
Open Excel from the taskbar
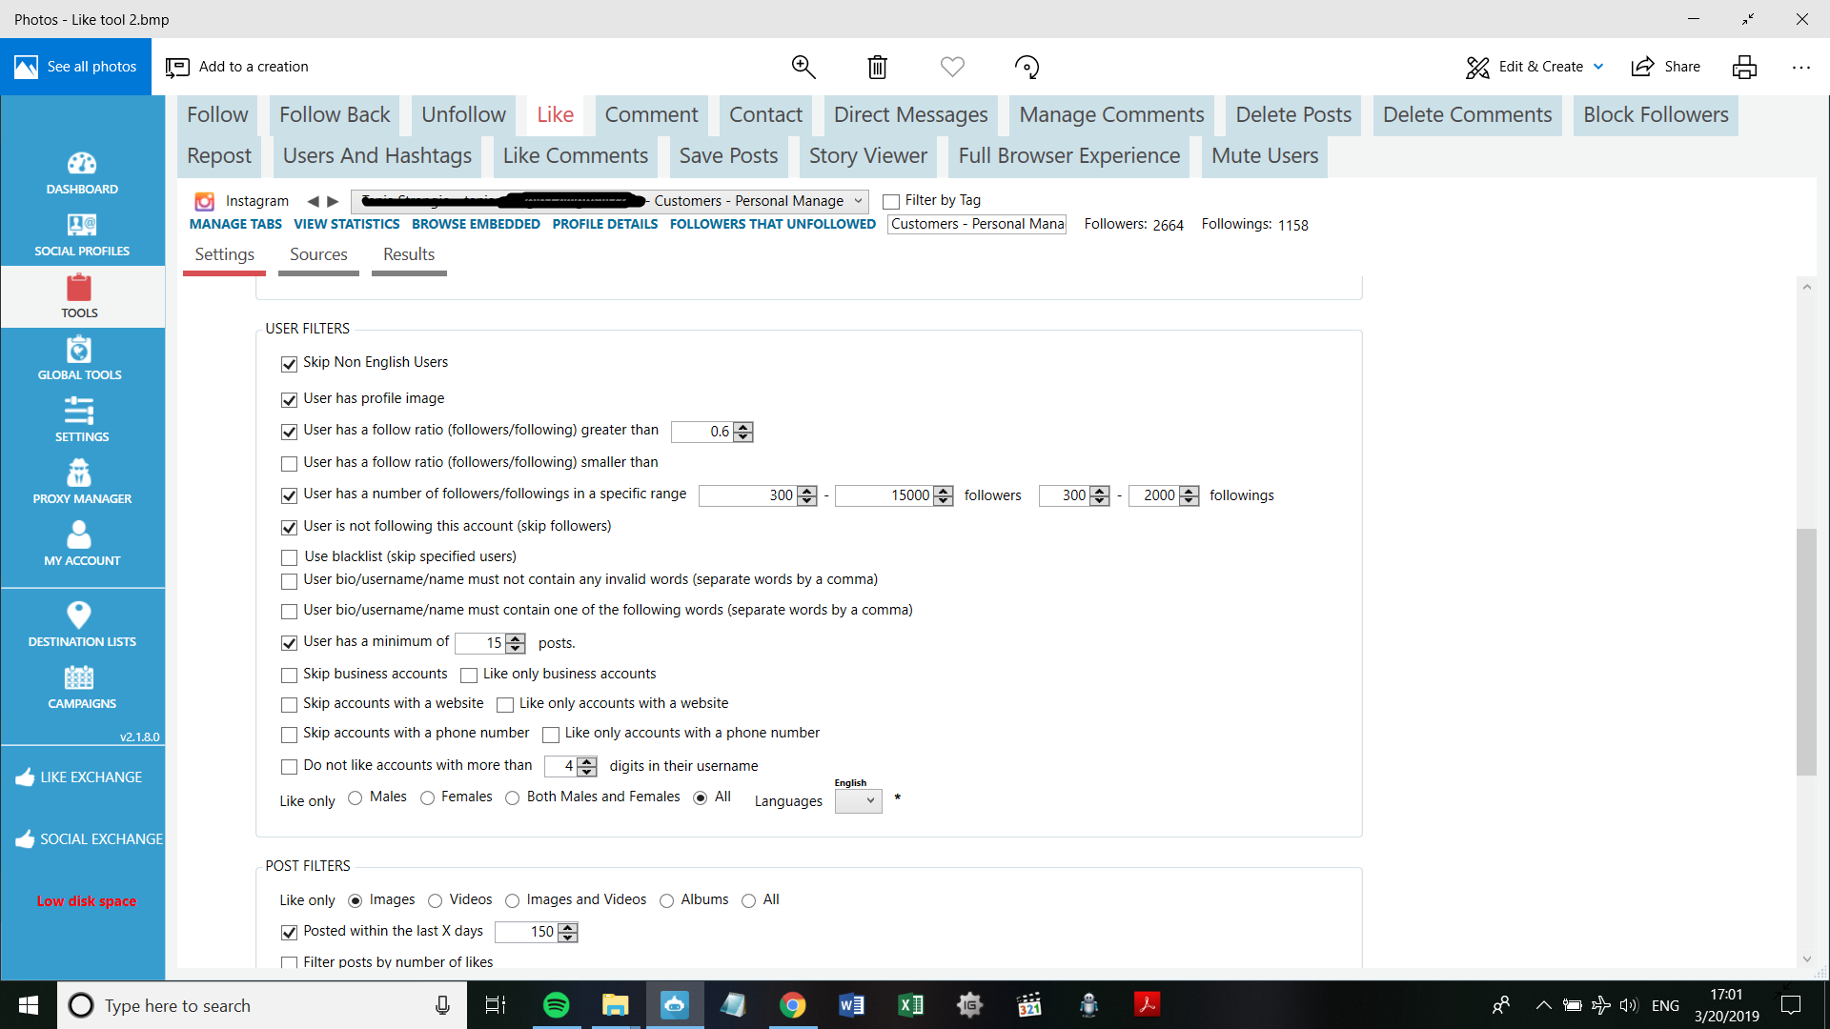(x=910, y=1005)
